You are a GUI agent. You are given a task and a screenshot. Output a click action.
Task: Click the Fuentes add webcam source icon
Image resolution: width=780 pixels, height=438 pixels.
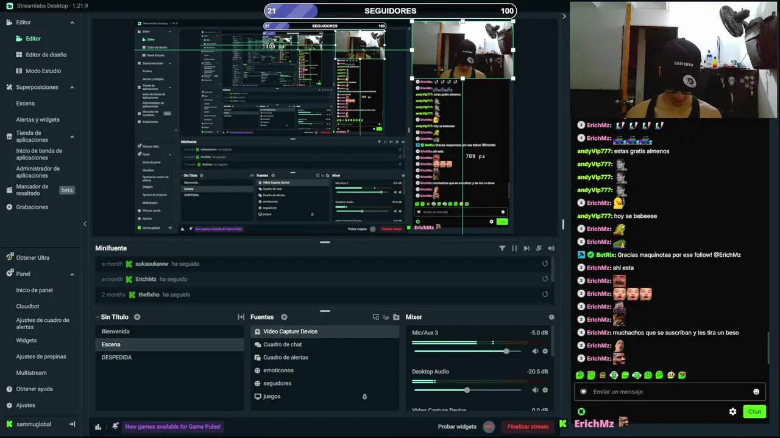[386, 317]
